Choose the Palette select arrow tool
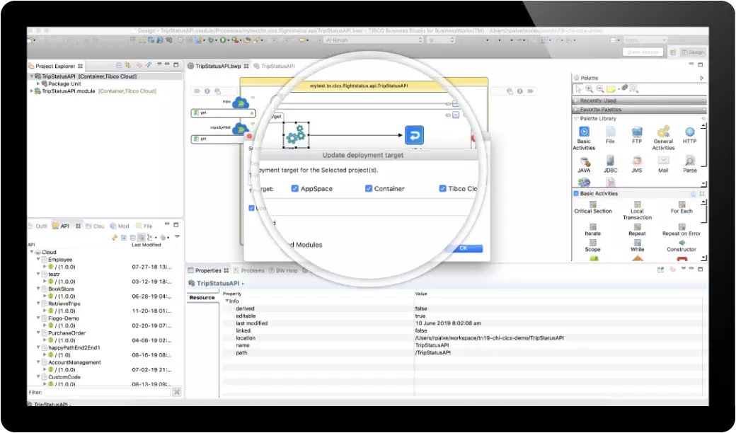736x433 pixels. click(x=578, y=88)
